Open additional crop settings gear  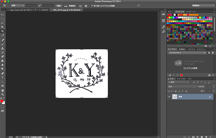(x=86, y=6)
